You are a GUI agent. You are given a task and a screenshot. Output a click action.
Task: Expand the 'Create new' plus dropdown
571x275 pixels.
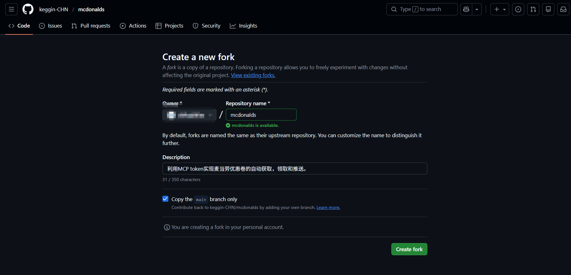point(500,9)
